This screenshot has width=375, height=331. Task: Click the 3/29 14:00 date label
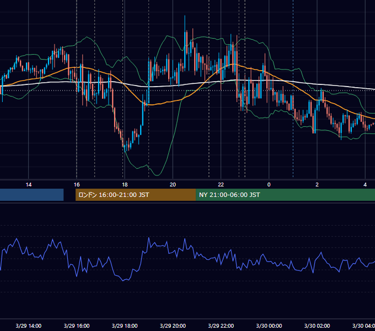(x=29, y=325)
